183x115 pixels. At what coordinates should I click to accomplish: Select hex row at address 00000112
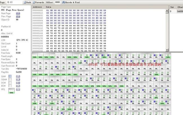[69, 28]
